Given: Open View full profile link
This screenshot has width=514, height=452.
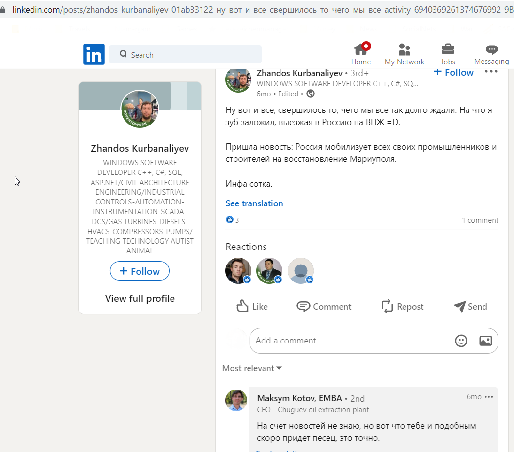Looking at the screenshot, I should (140, 298).
